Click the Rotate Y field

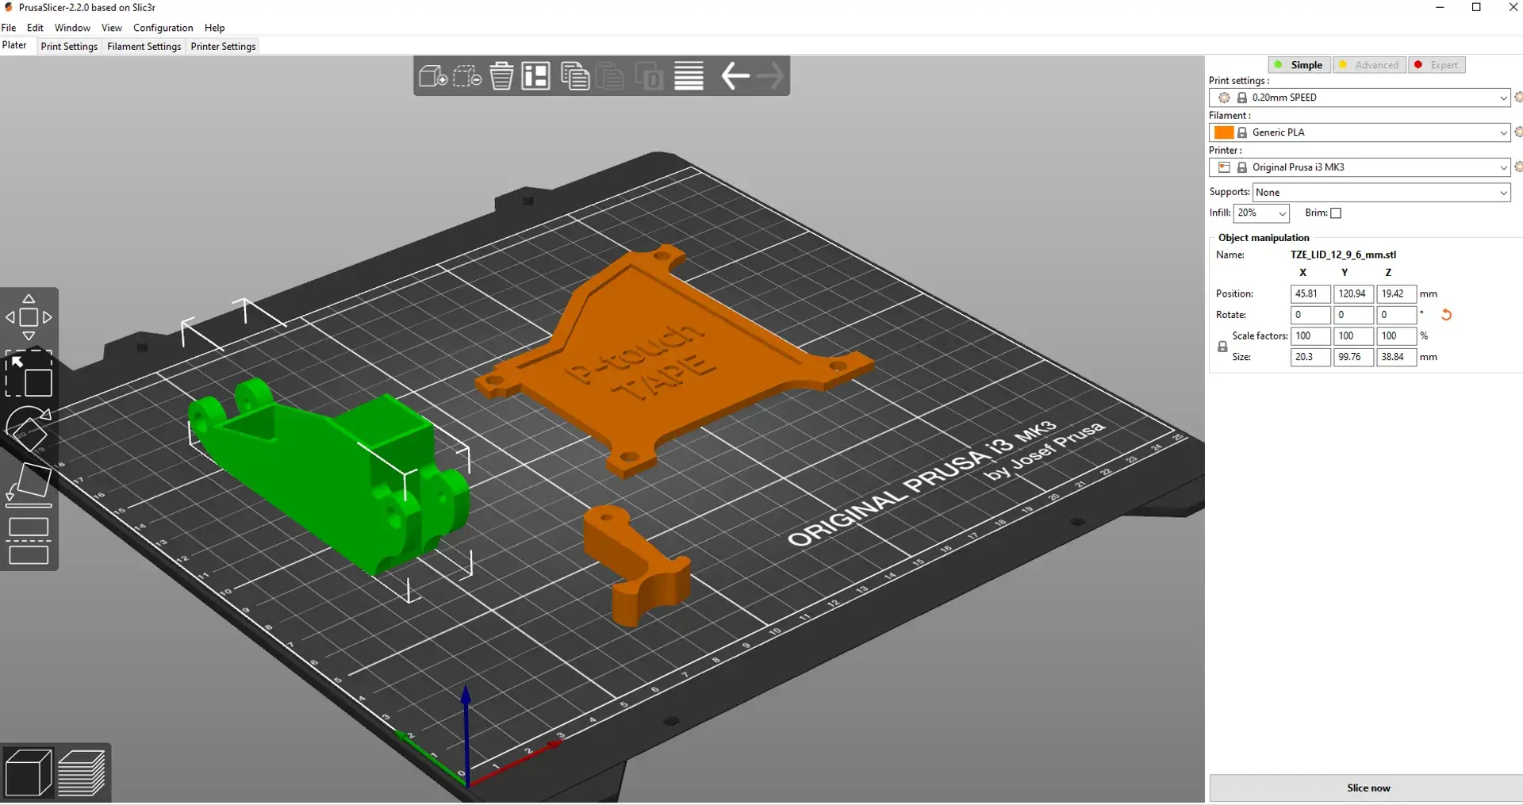(x=1353, y=315)
